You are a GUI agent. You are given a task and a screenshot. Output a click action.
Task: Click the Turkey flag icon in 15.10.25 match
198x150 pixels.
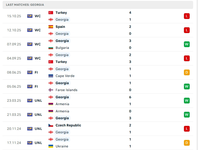pyautogui.click(x=51, y=13)
